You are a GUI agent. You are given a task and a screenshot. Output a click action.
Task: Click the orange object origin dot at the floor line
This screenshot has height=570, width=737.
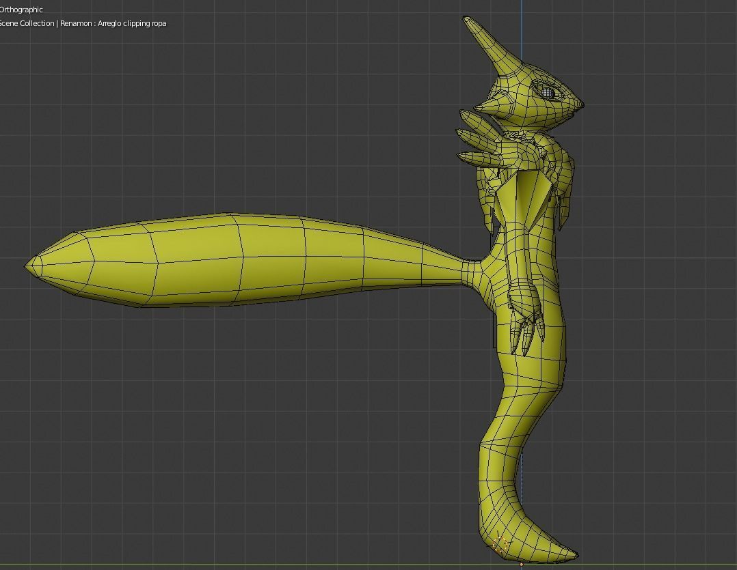[x=521, y=565]
